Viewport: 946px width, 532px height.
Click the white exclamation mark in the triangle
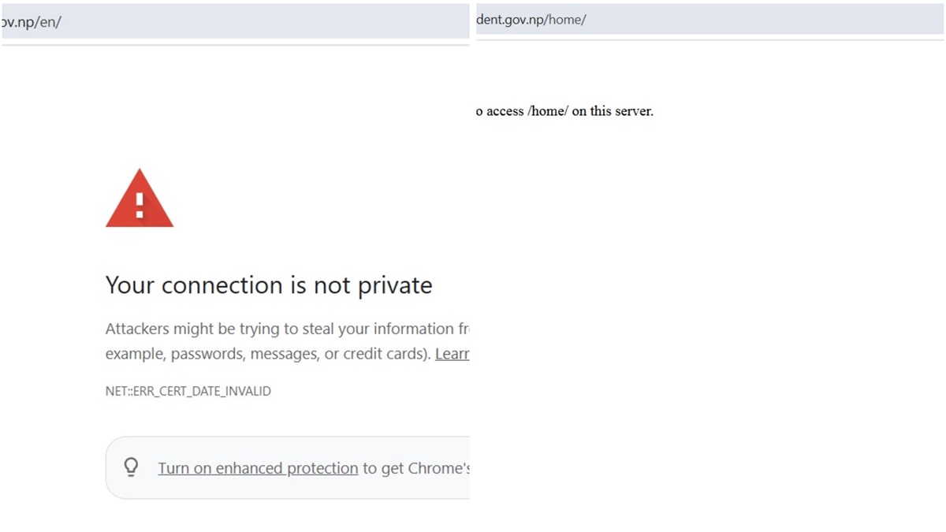click(140, 205)
